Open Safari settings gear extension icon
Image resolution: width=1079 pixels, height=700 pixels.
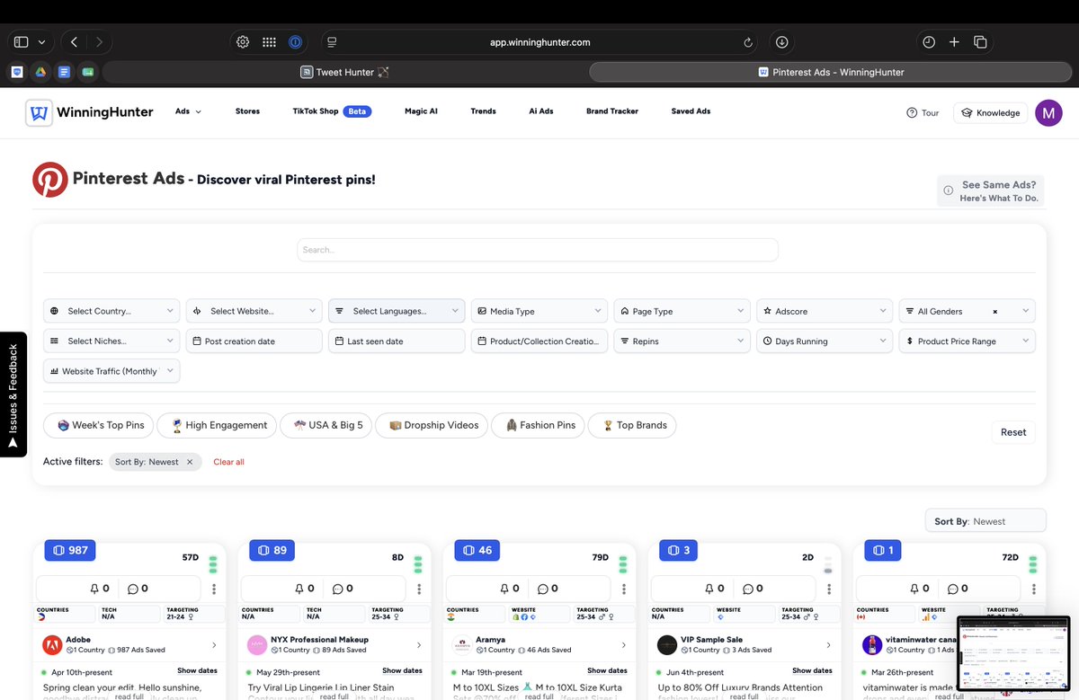click(x=243, y=42)
